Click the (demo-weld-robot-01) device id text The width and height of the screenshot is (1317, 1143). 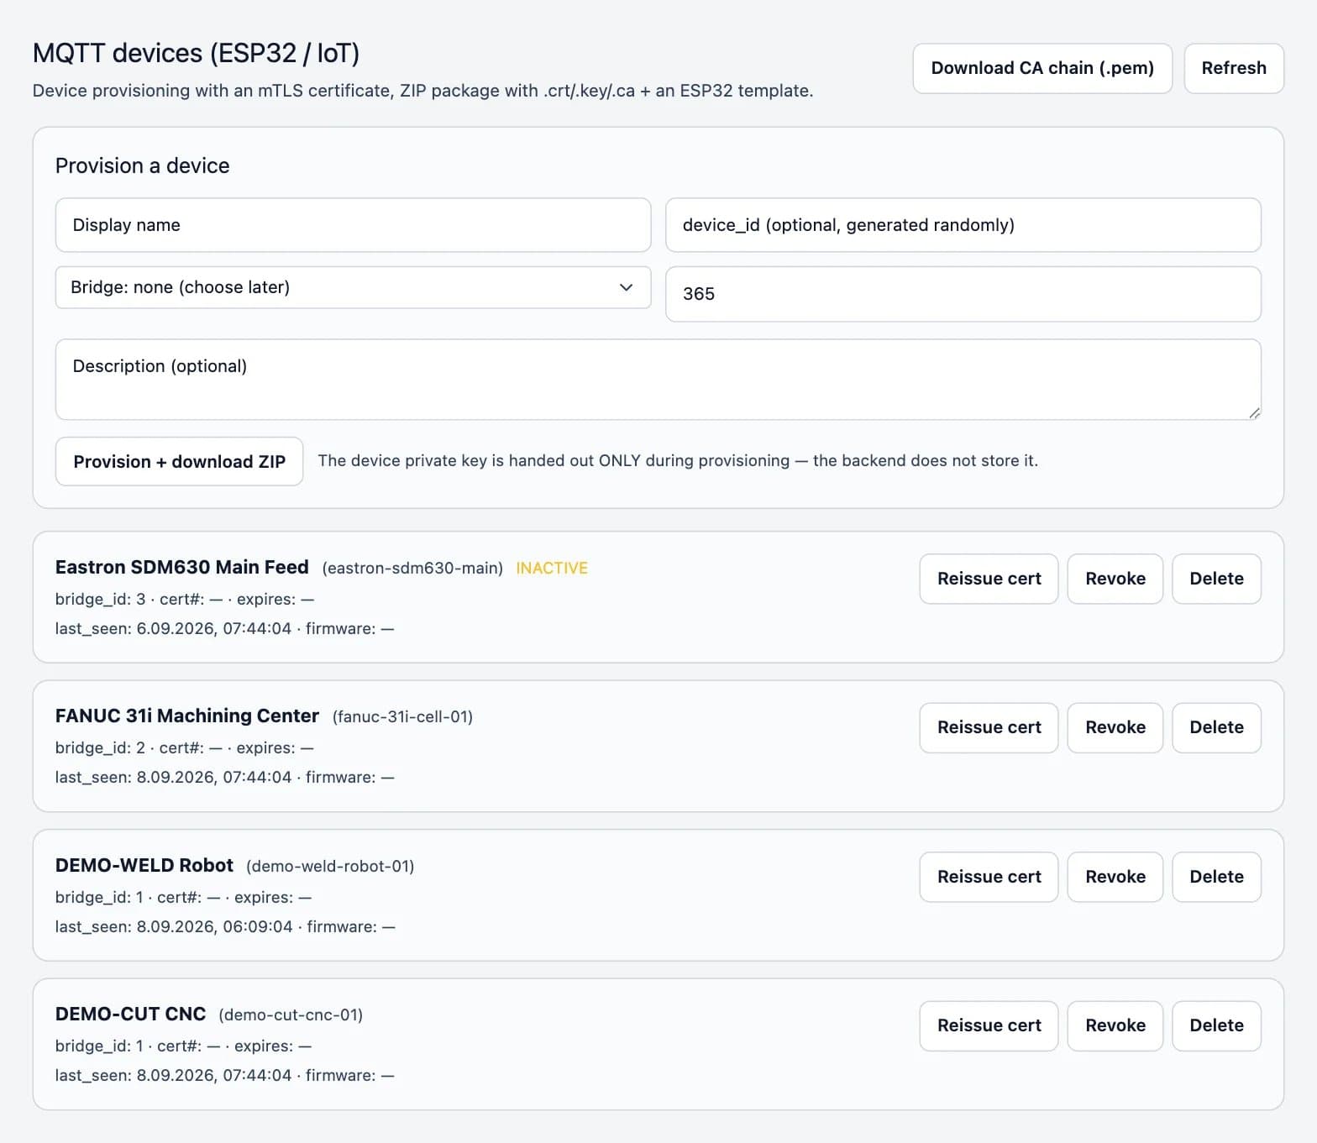pos(330,867)
